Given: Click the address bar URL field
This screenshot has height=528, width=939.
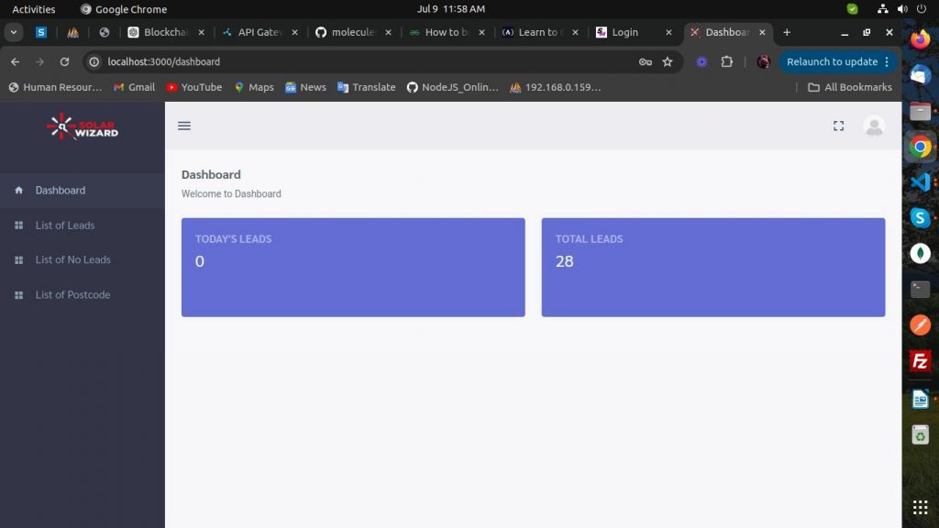Looking at the screenshot, I should click(367, 61).
